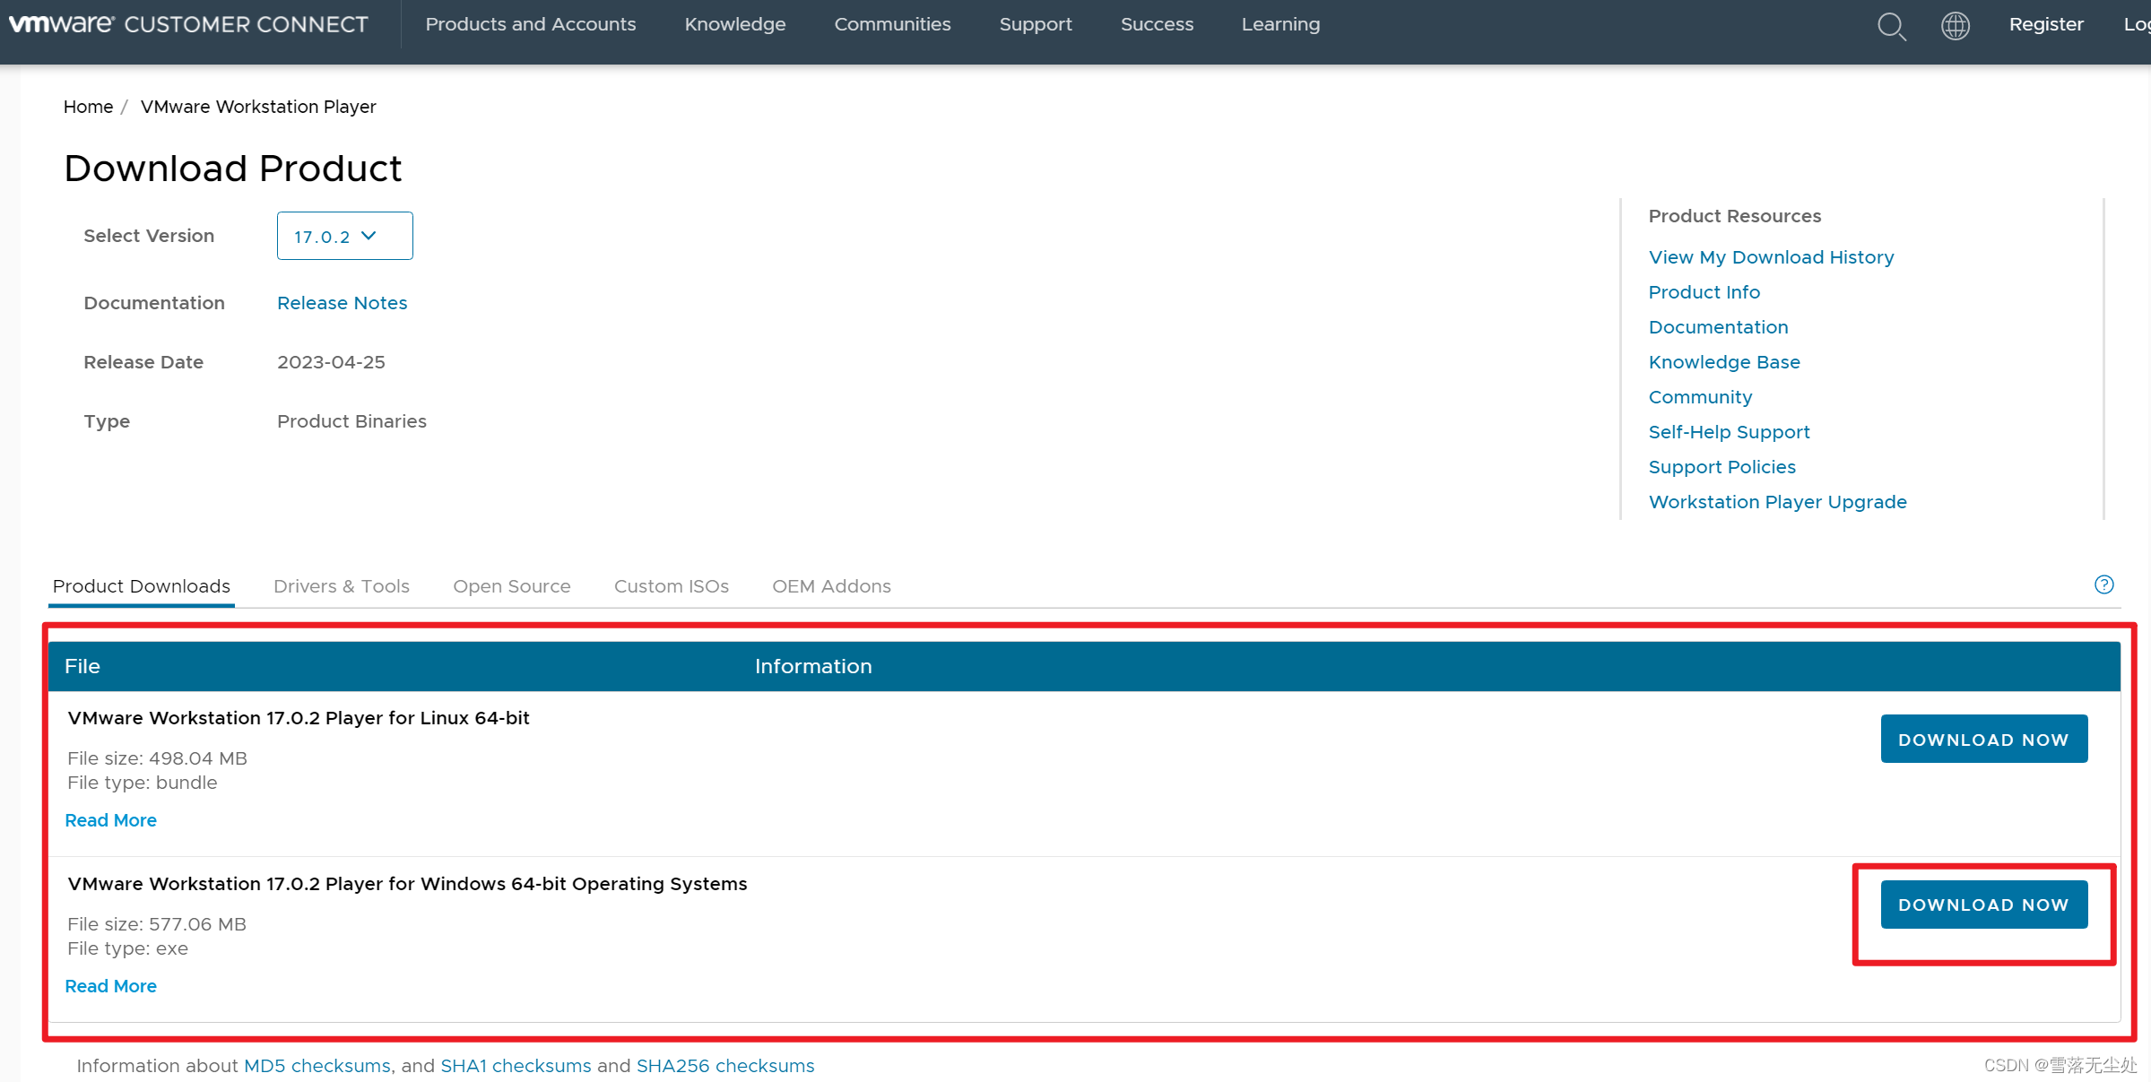Expand Read More for Windows Player
This screenshot has height=1082, width=2151.
click(x=110, y=986)
